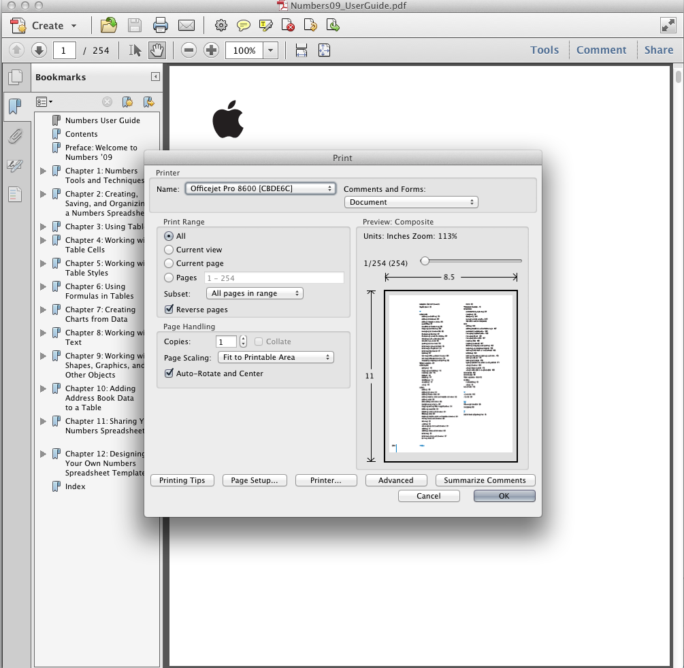Go to next page arrow
Image resolution: width=684 pixels, height=668 pixels.
click(x=39, y=50)
